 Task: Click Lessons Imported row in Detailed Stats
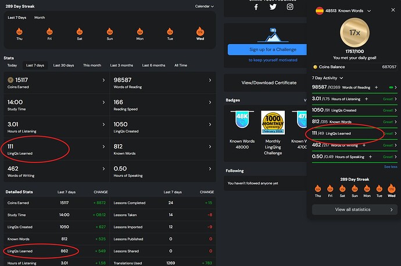coord(163,227)
